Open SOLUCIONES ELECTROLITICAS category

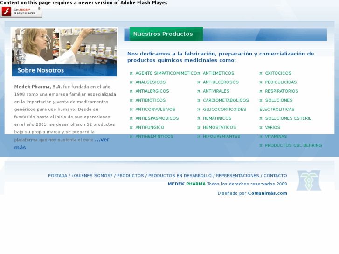pyautogui.click(x=277, y=105)
